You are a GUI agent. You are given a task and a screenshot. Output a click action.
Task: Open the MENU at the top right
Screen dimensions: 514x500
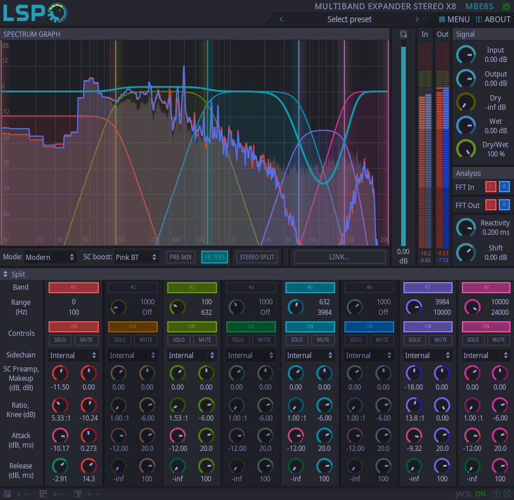[x=454, y=19]
